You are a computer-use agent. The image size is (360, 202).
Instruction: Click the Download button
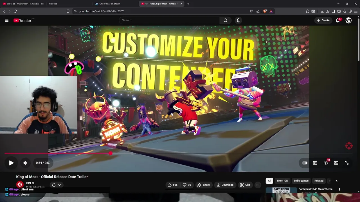point(225,185)
